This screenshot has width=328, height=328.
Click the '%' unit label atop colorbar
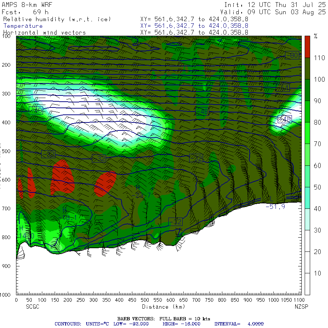(x=316, y=36)
